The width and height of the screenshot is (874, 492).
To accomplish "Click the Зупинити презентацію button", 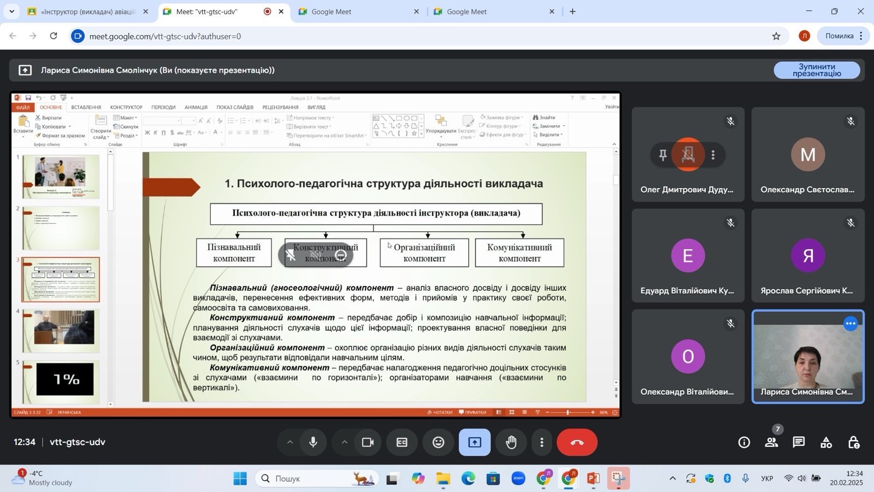I will pos(816,70).
